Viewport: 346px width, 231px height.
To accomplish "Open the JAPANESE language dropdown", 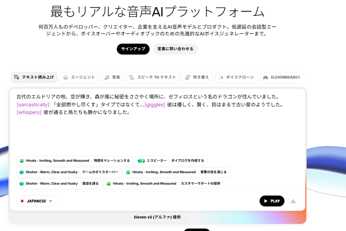I will pos(36,201).
